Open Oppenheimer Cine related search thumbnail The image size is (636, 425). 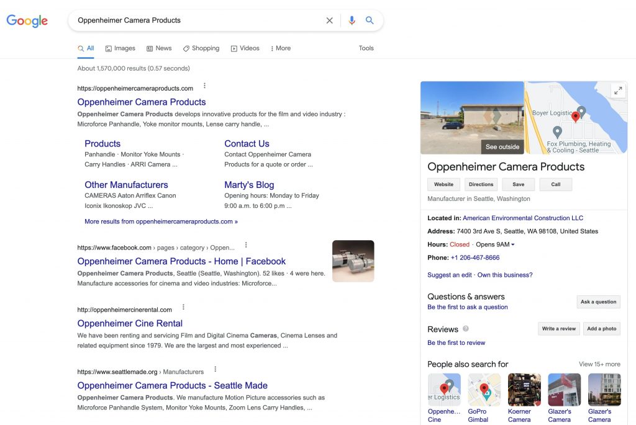point(444,390)
